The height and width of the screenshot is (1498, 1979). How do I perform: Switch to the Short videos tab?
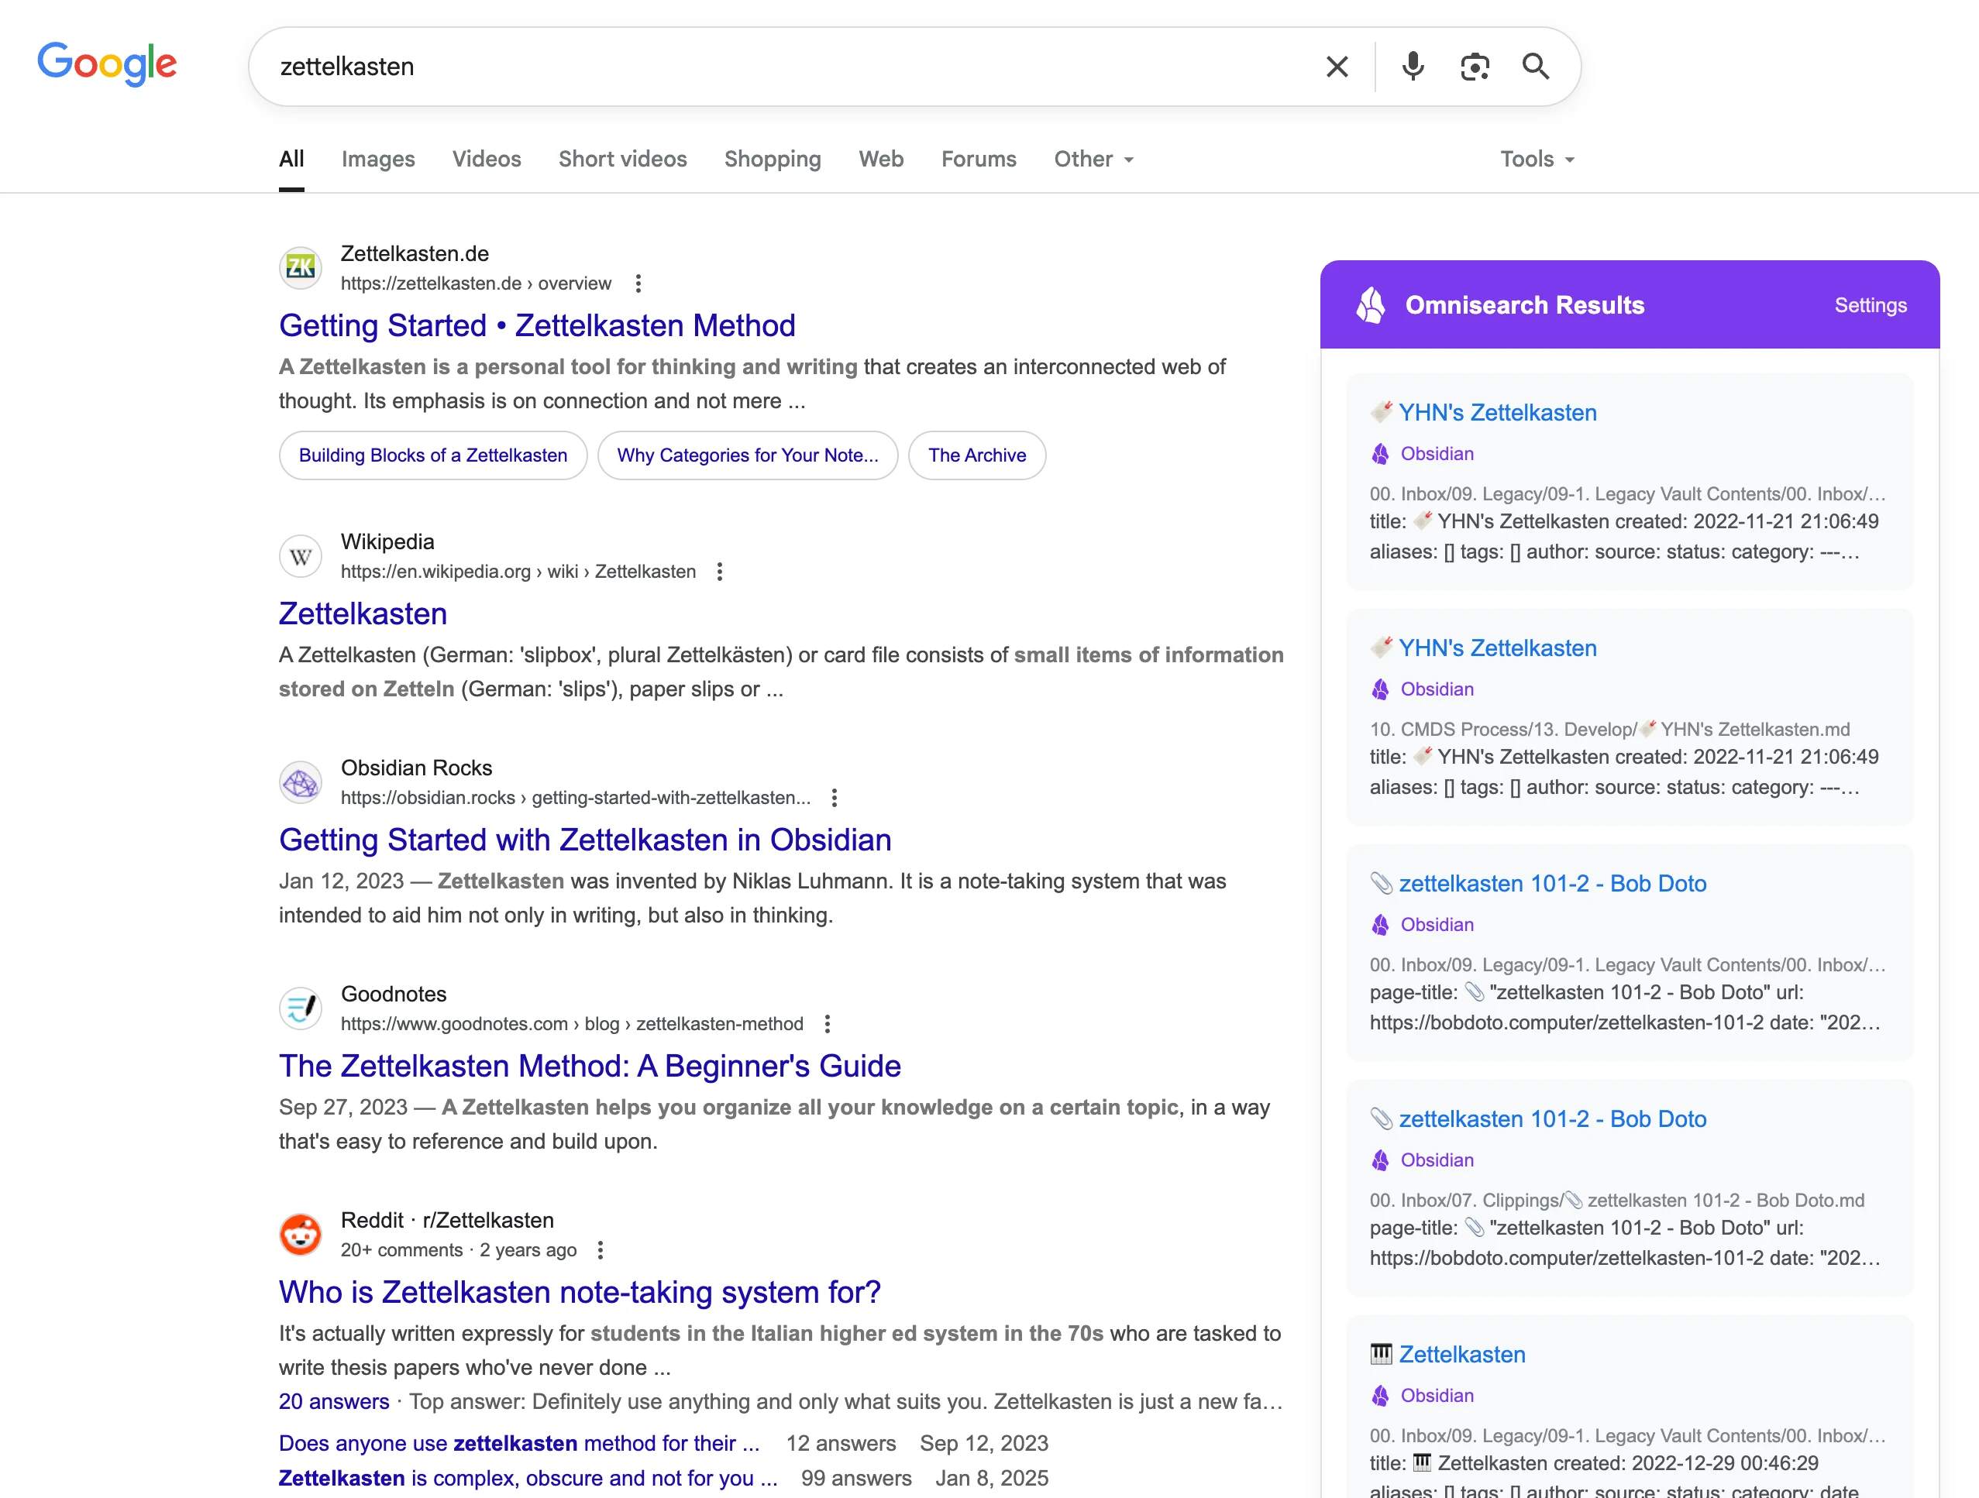pos(623,160)
